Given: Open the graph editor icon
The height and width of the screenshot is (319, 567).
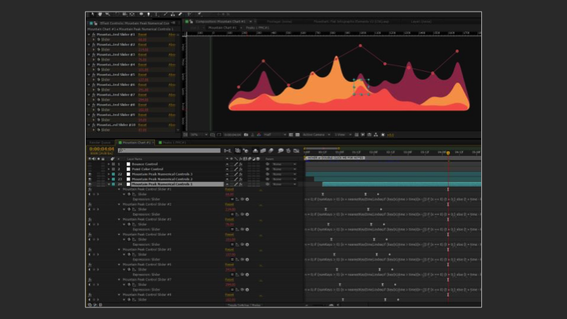Looking at the screenshot, I should (x=296, y=150).
